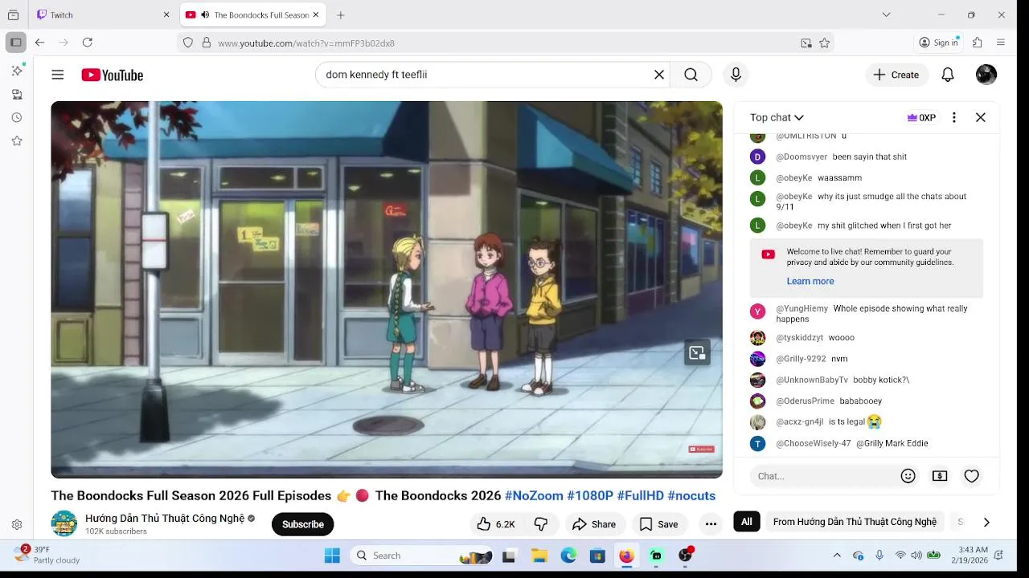Open sidebar synced tabs icon
1029x578 pixels.
pyautogui.click(x=17, y=94)
